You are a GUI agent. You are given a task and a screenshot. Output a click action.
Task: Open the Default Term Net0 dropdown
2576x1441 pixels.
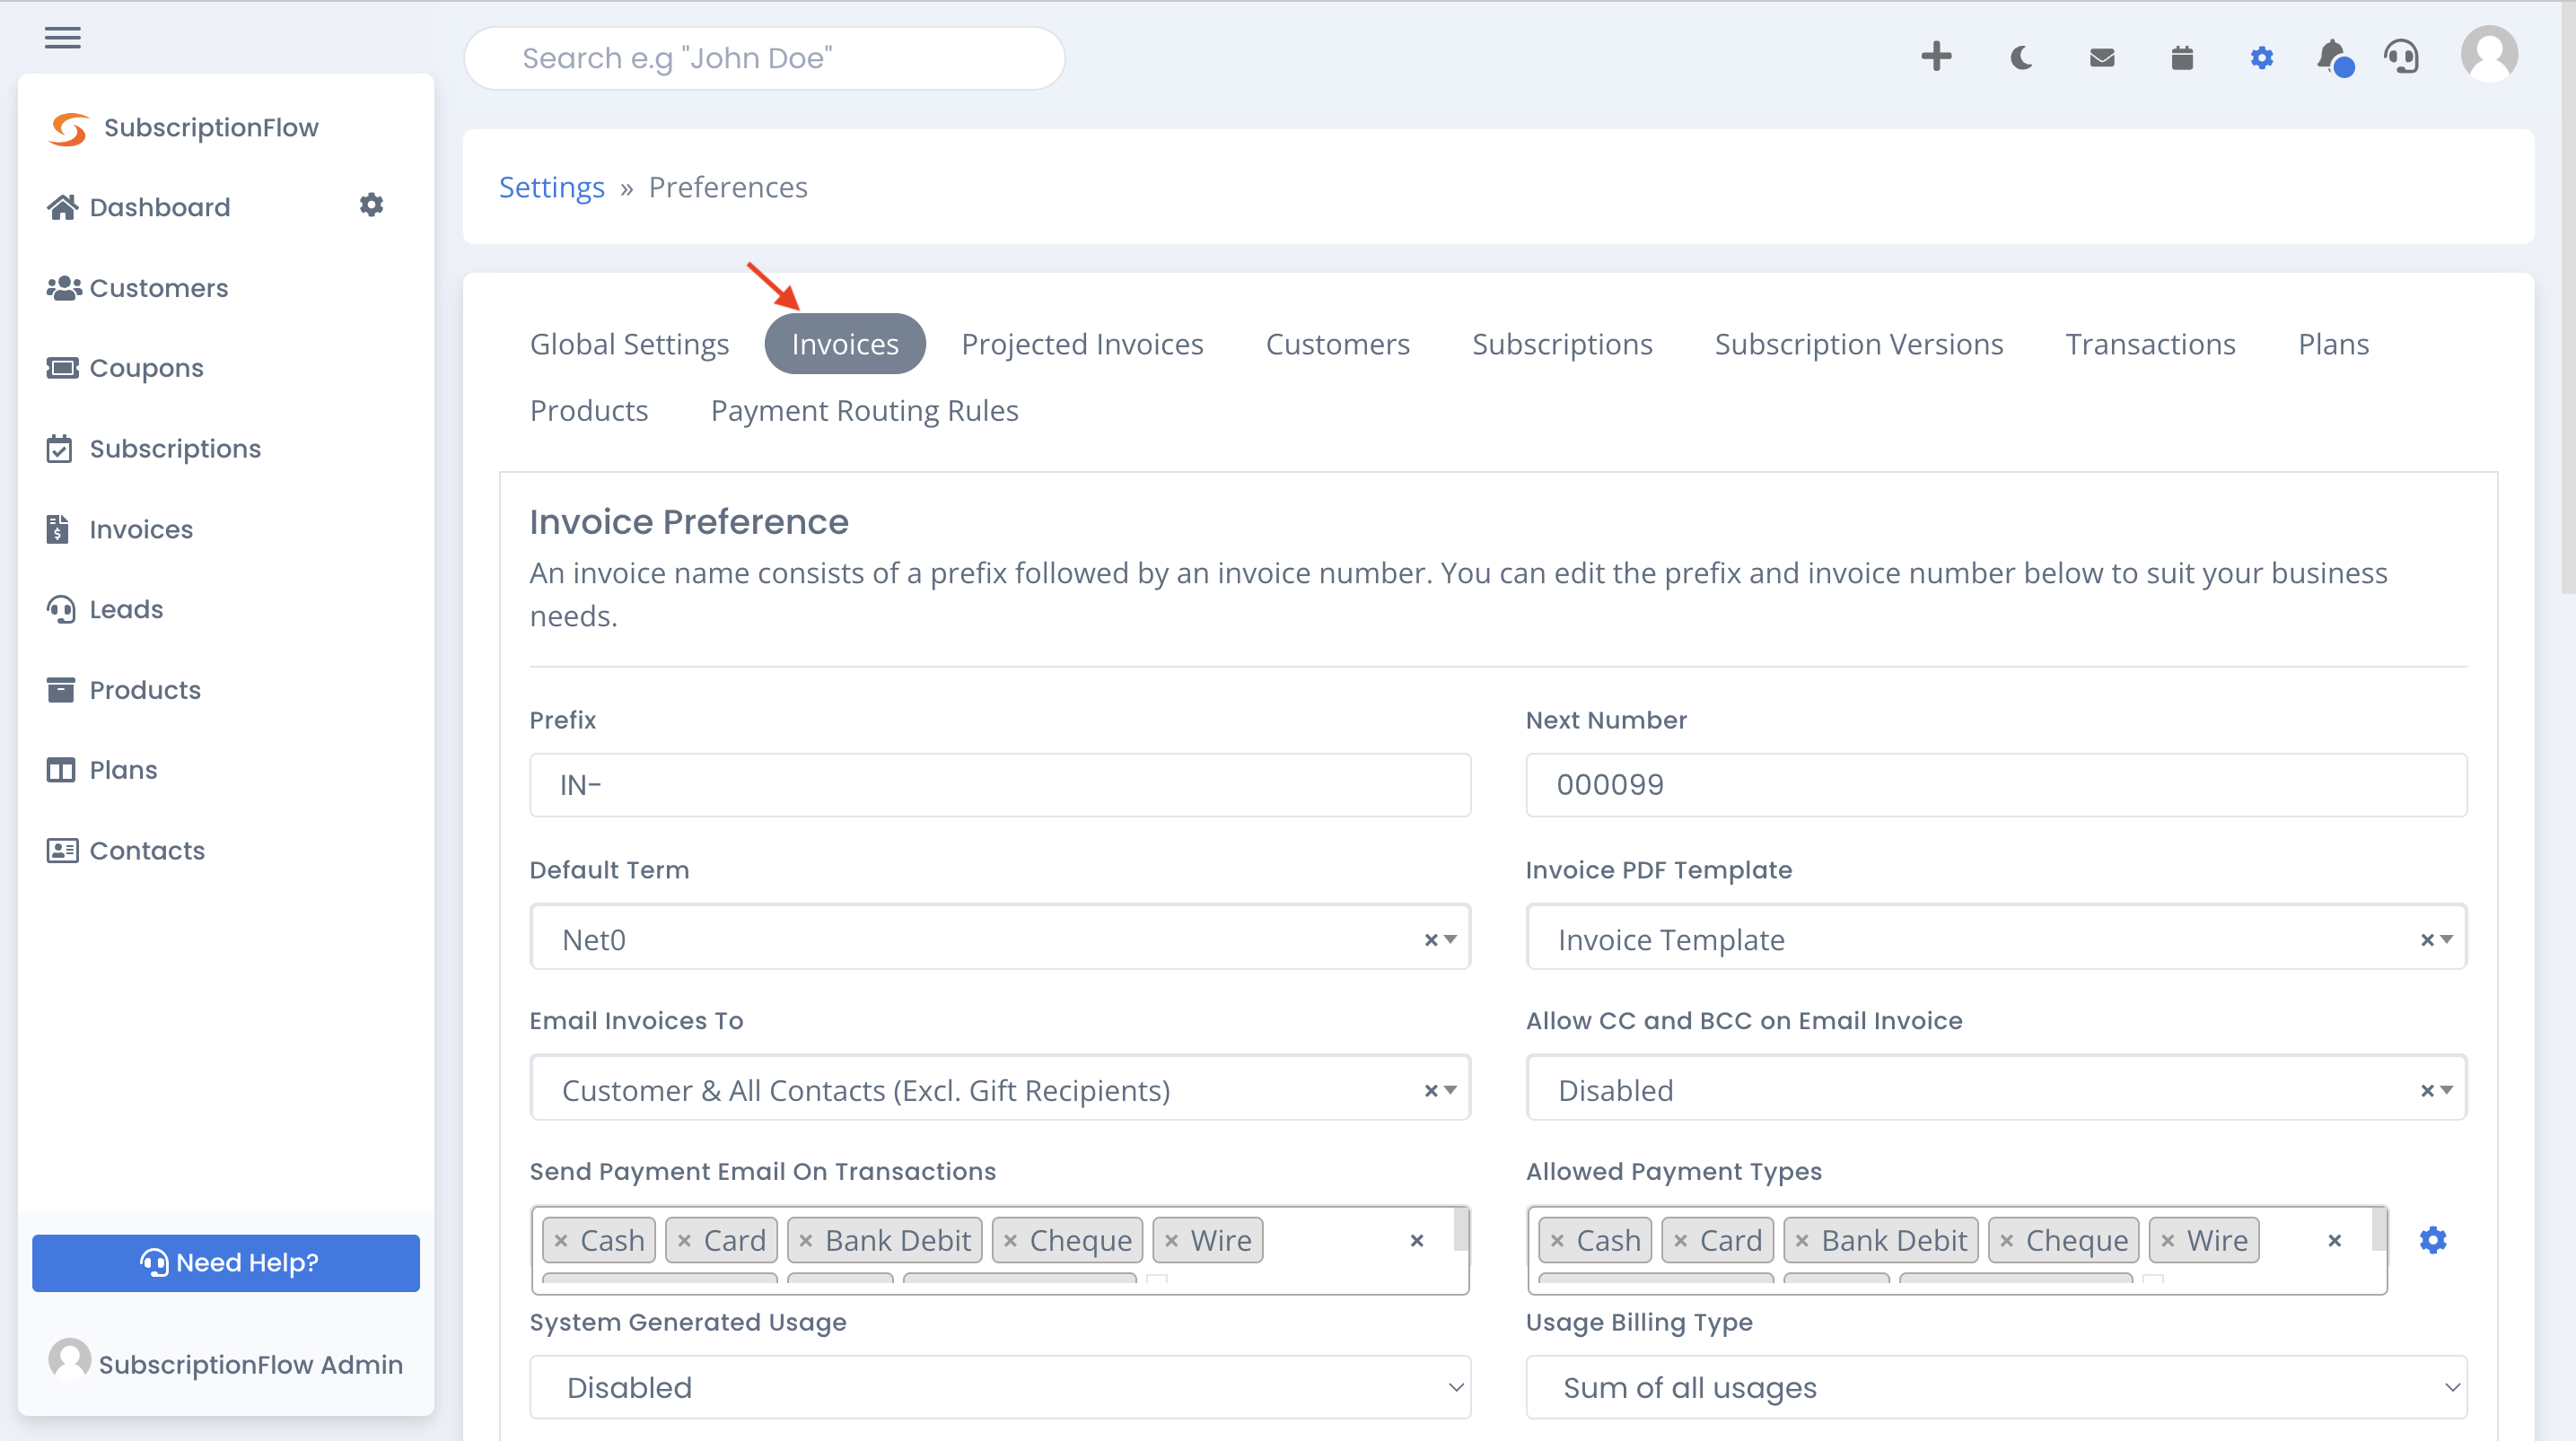(x=1000, y=938)
